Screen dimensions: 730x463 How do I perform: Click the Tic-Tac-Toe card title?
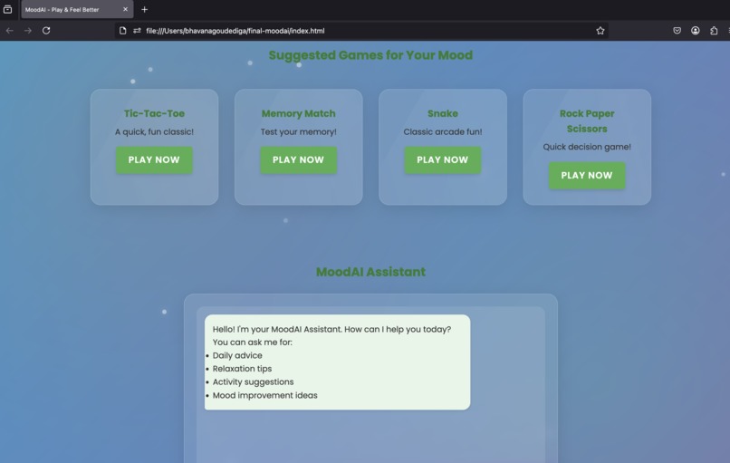coord(154,113)
